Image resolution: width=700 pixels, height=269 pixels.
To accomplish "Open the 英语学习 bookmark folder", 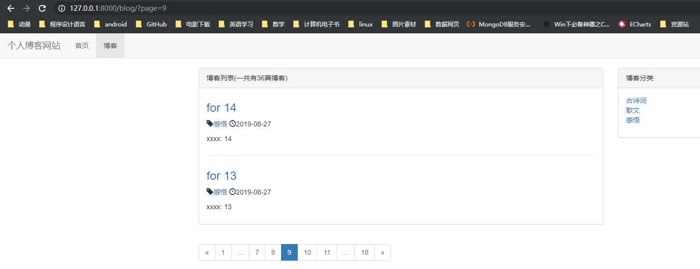I will tap(235, 24).
